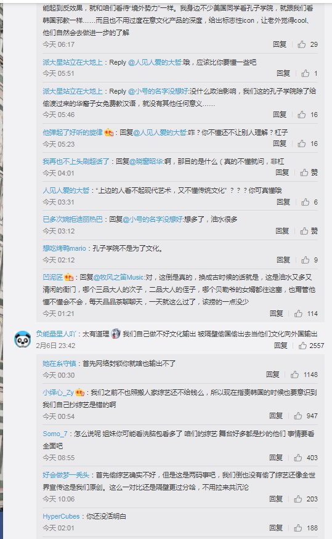Image resolution: width=332 pixels, height=539 pixels.
Task: Open 负能量星人吖 user profile link
Action: pos(55,334)
